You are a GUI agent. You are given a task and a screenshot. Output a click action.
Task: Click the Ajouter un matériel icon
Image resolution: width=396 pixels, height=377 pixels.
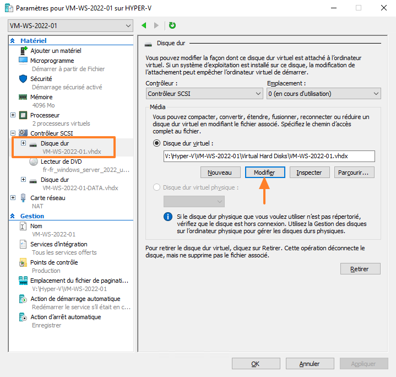(x=24, y=51)
